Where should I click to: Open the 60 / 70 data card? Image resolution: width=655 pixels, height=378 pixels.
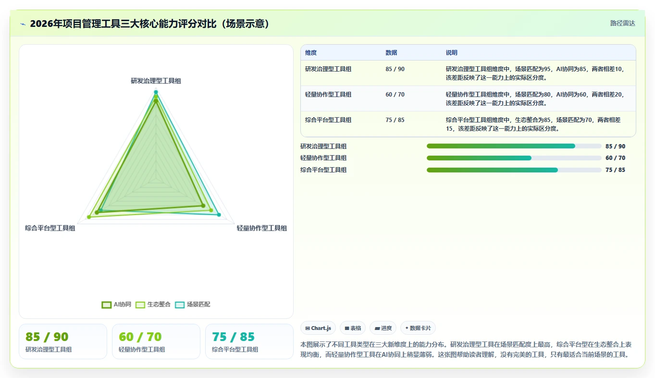pos(156,341)
